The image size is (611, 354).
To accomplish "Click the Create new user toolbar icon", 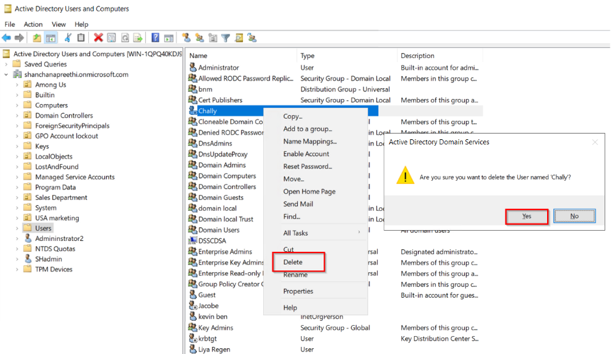I will 186,38.
